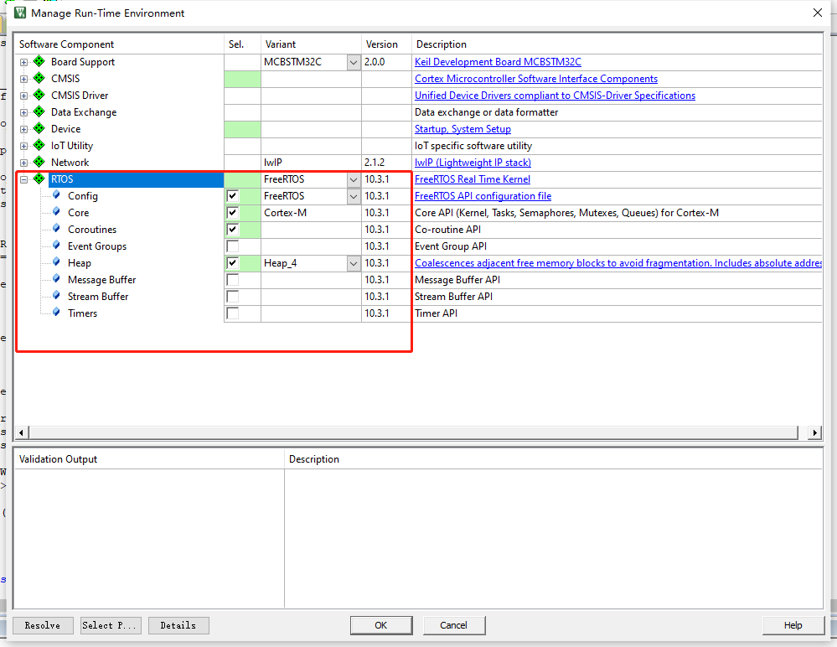Enable the Timers checkbox
The image size is (837, 647).
(x=233, y=313)
